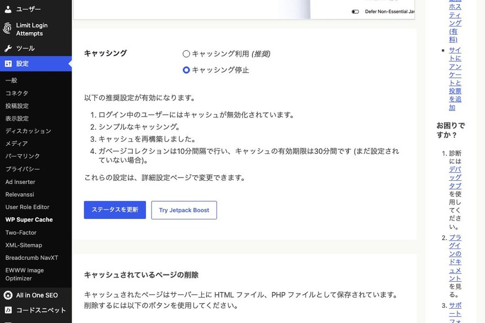The height and width of the screenshot is (323, 485).
Task: Click the text シンプルなキャッシング。
Action: (x=139, y=127)
